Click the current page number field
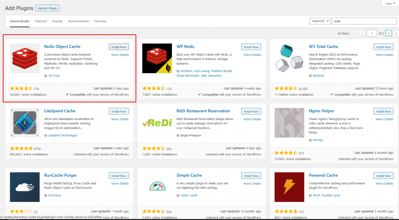 pos(372,33)
